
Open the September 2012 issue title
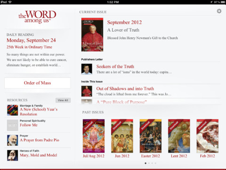(x=124, y=22)
